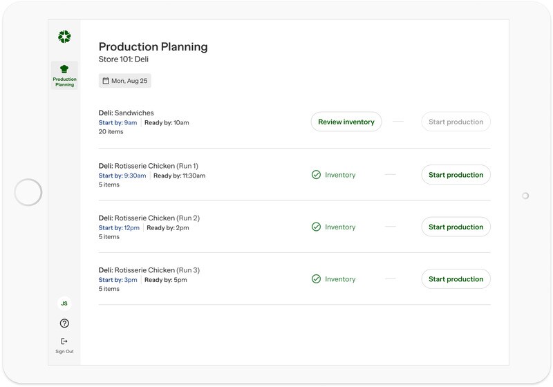Start production for Rotisserie Chicken Run 1
553x387 pixels.
pyautogui.click(x=456, y=175)
